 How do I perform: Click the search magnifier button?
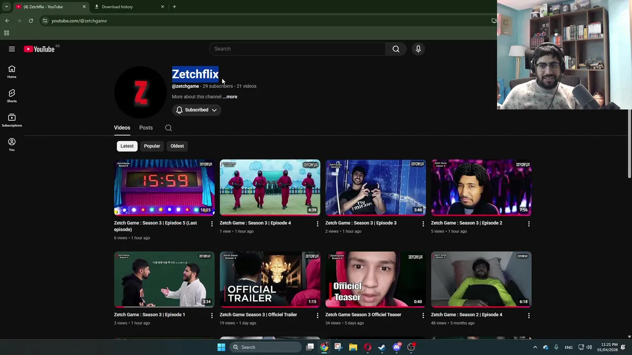coord(396,49)
